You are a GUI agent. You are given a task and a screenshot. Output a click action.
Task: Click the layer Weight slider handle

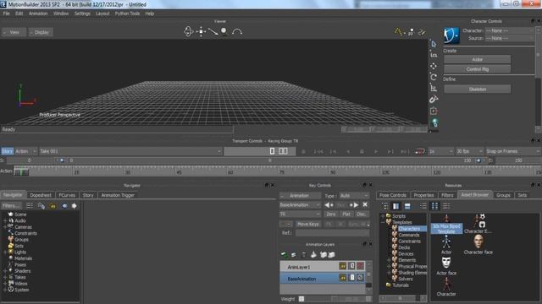[301, 299]
